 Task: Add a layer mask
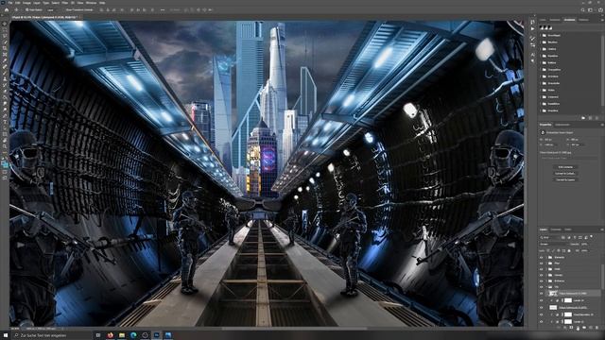[571, 328]
